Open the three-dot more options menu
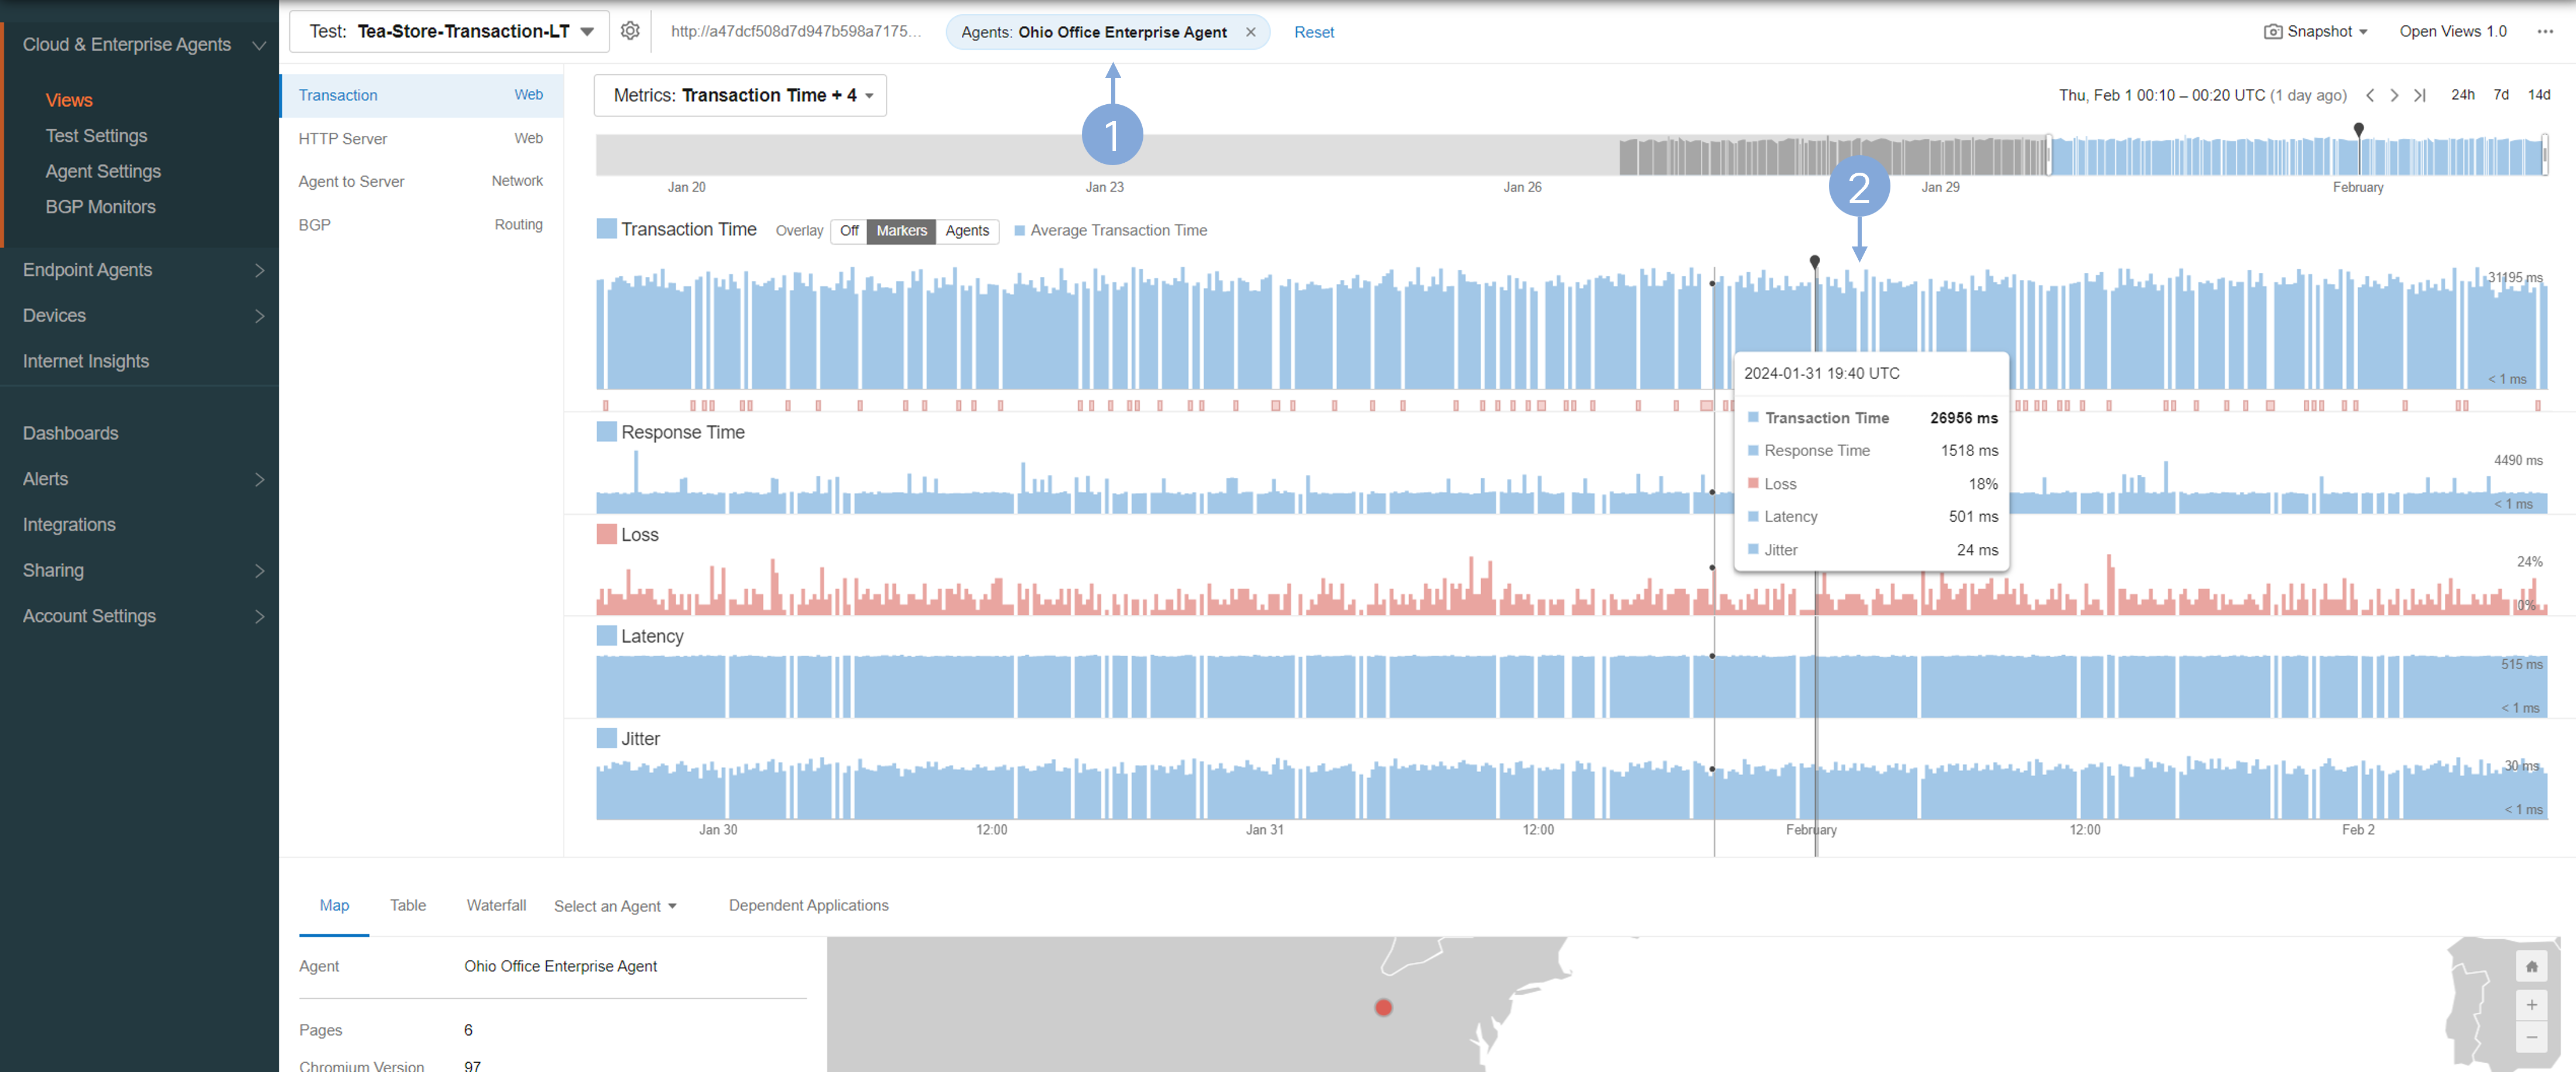The height and width of the screenshot is (1072, 2576). tap(2544, 32)
